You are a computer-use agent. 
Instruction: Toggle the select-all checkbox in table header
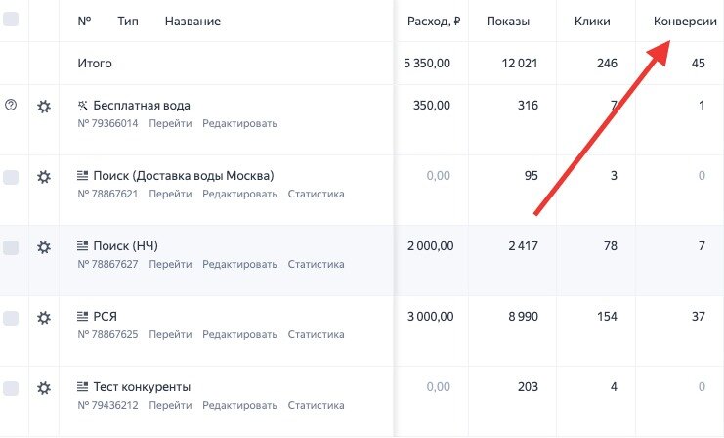pos(11,20)
